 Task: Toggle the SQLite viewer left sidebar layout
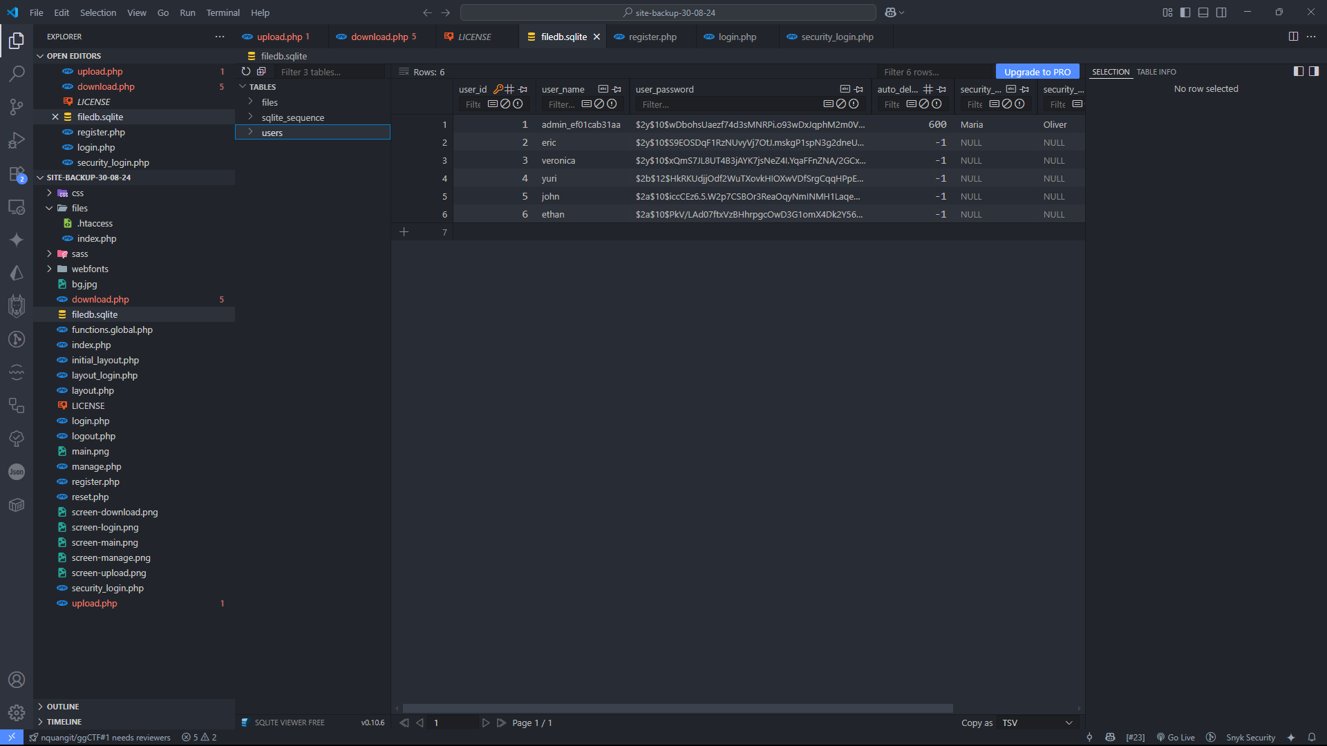[1299, 71]
